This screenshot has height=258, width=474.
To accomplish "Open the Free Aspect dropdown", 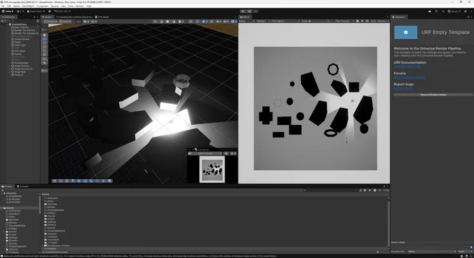I will point(285,21).
